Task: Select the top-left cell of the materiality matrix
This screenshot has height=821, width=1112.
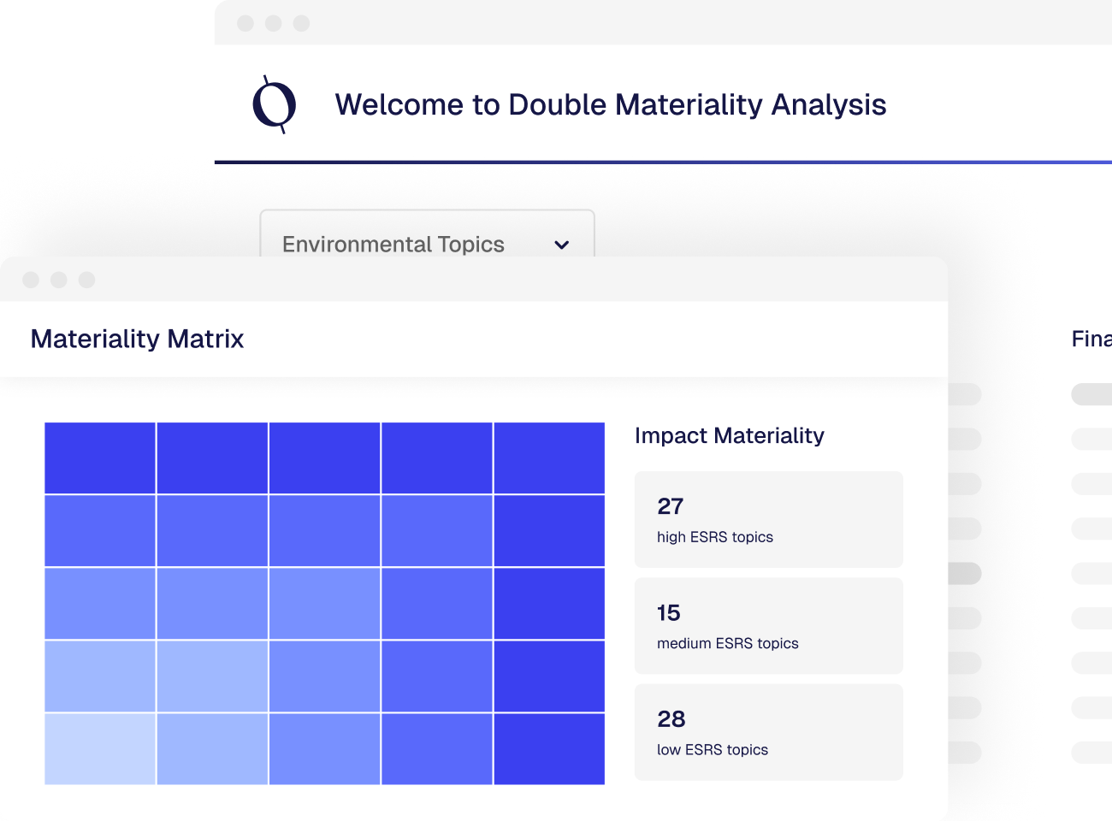Action: click(100, 458)
